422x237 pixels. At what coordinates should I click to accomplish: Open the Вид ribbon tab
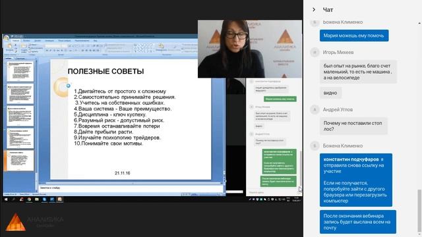tap(95, 41)
